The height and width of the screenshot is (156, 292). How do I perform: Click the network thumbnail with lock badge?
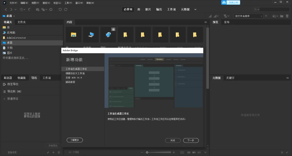point(108,35)
